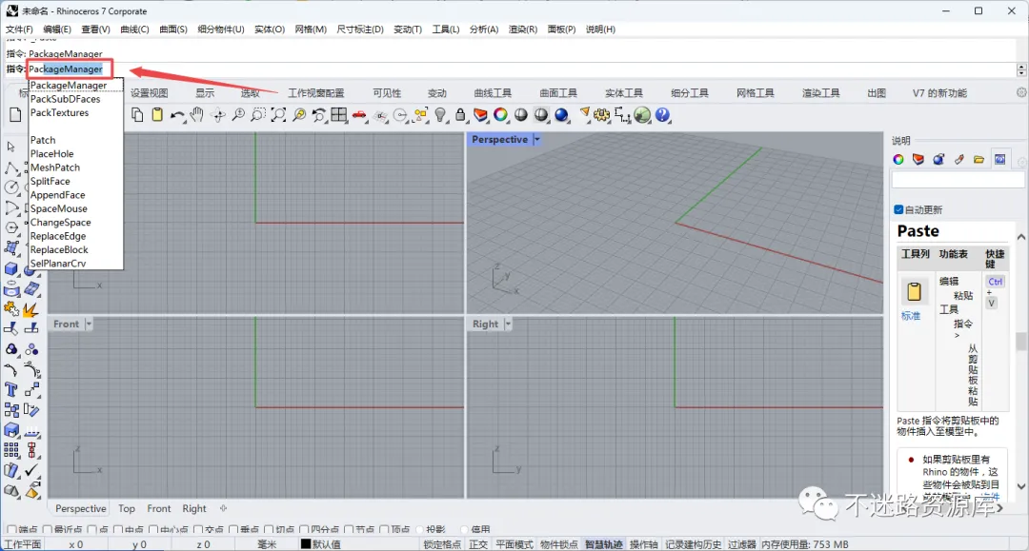Screen dimensions: 1029x551
Task: Click the New file icon in toolbar
Action: (16, 115)
